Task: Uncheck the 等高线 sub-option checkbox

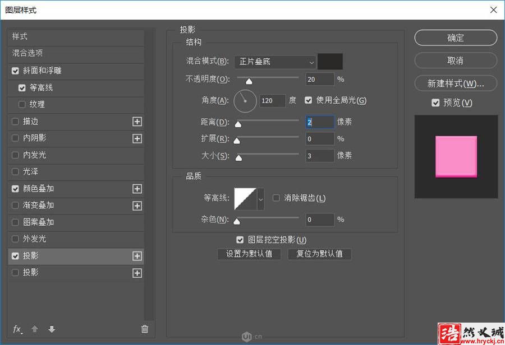Action: point(22,88)
